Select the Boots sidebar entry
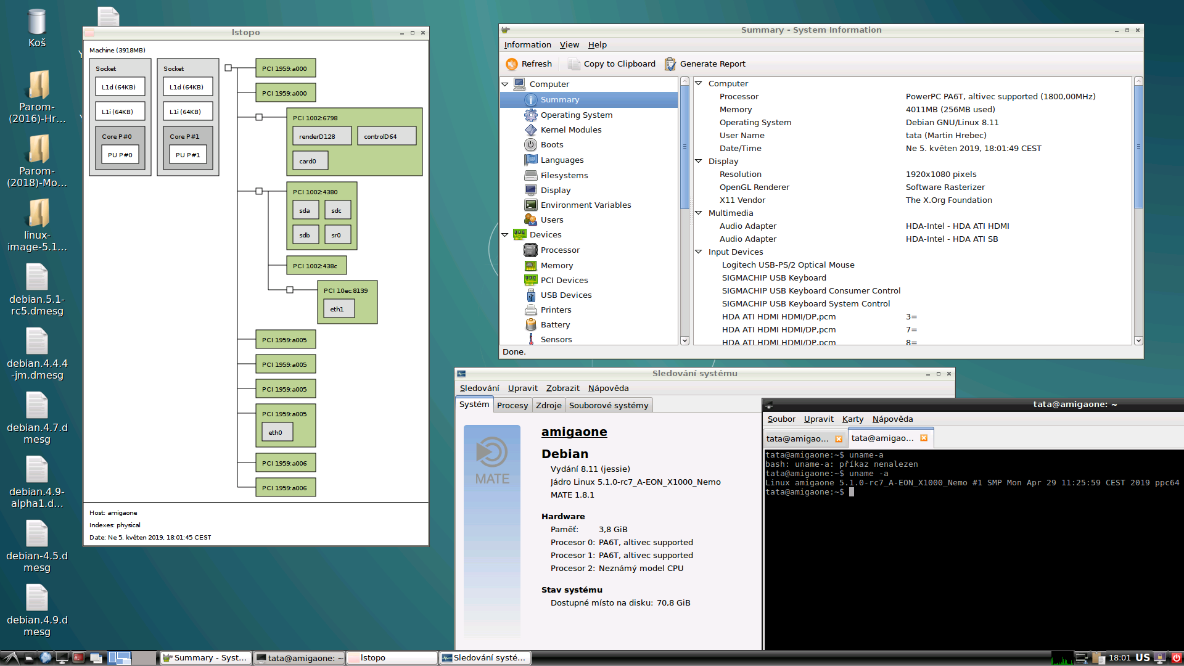1184x666 pixels. [x=551, y=144]
